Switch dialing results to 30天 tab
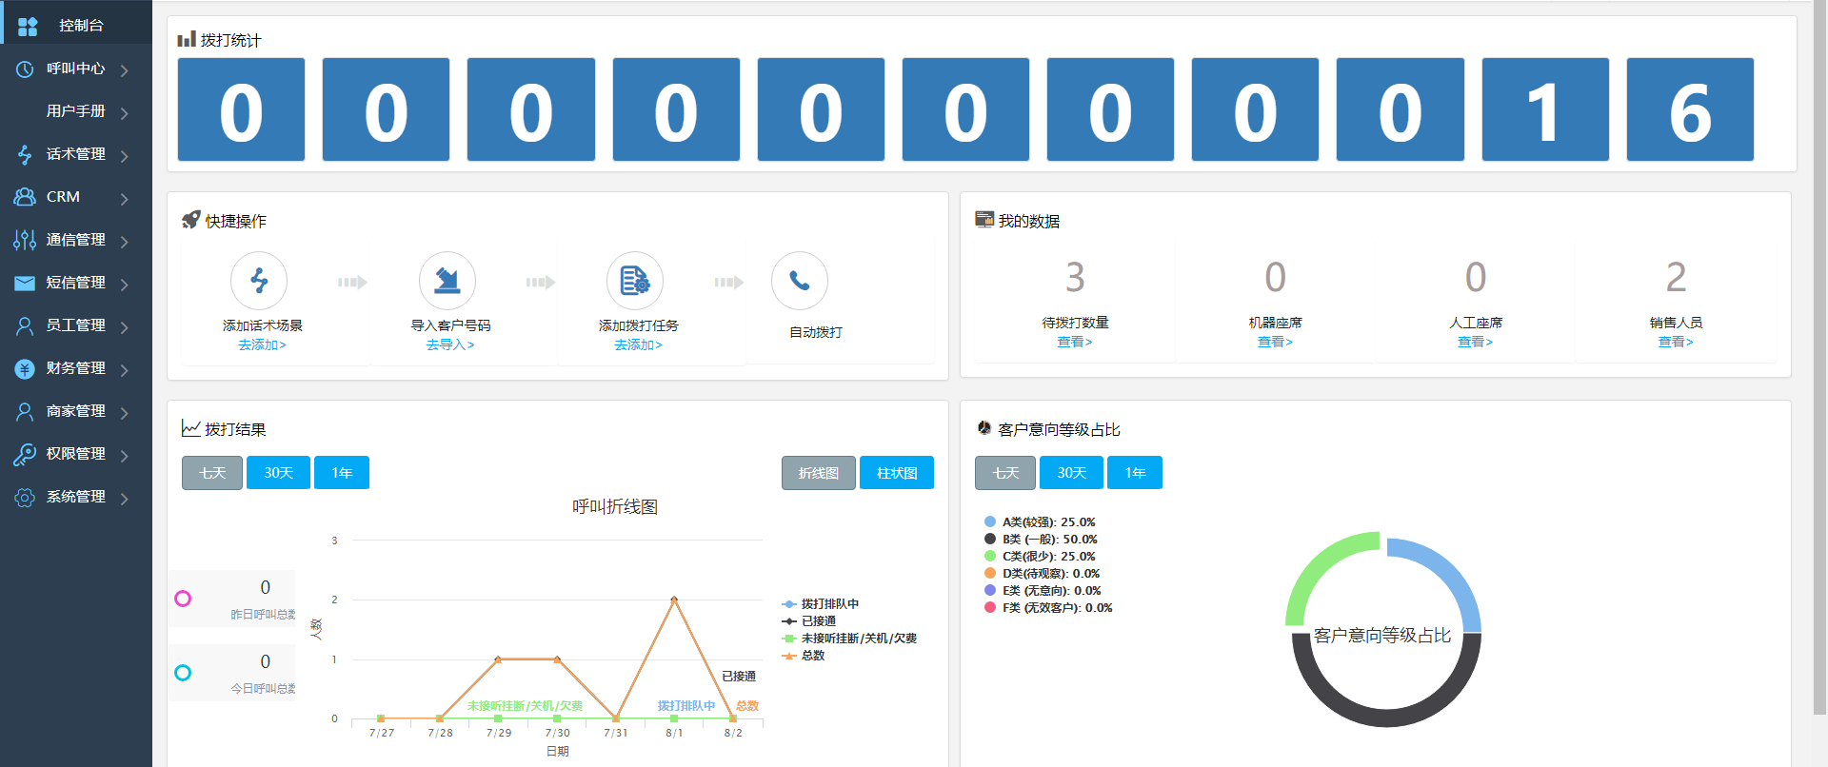1828x767 pixels. 278,473
